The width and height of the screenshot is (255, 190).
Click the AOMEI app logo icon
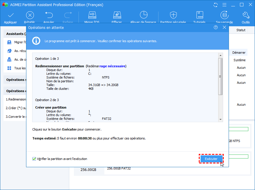[x=5, y=5]
